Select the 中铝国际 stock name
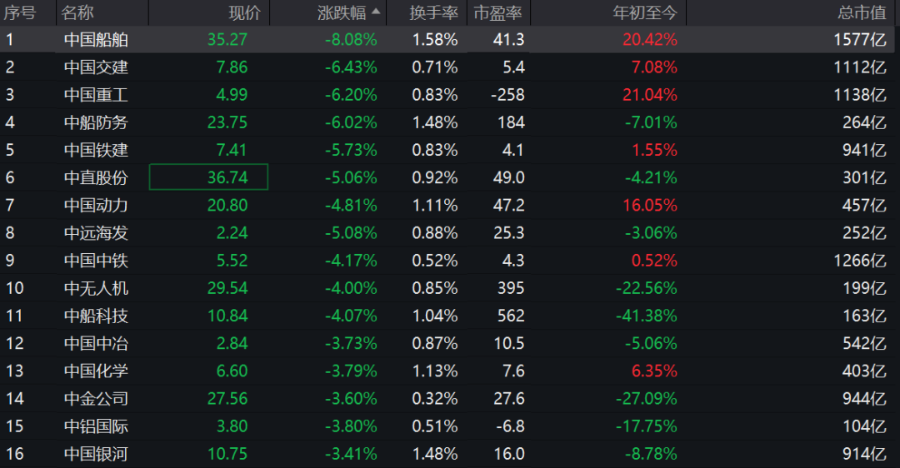 click(x=96, y=426)
